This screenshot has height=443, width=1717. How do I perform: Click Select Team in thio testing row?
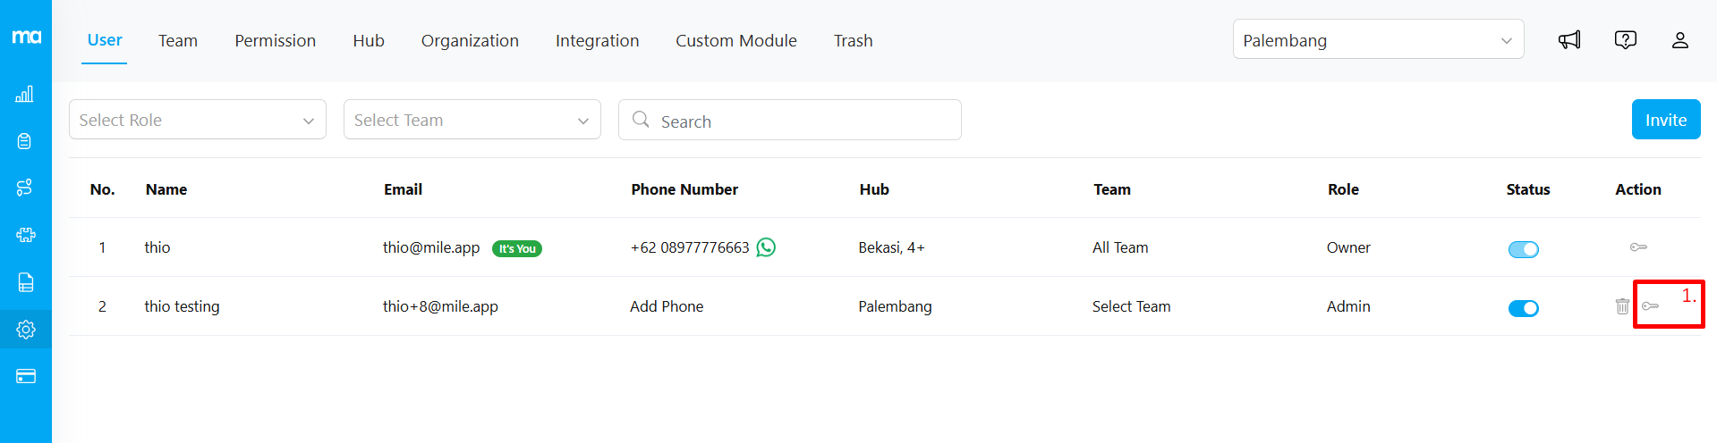pos(1131,306)
